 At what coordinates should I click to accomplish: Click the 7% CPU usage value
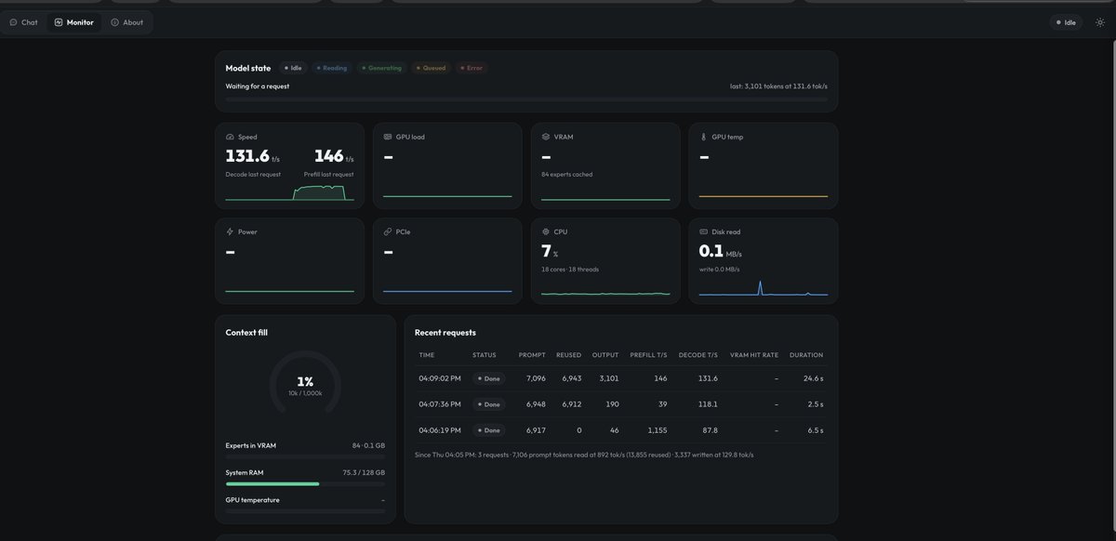click(x=550, y=251)
